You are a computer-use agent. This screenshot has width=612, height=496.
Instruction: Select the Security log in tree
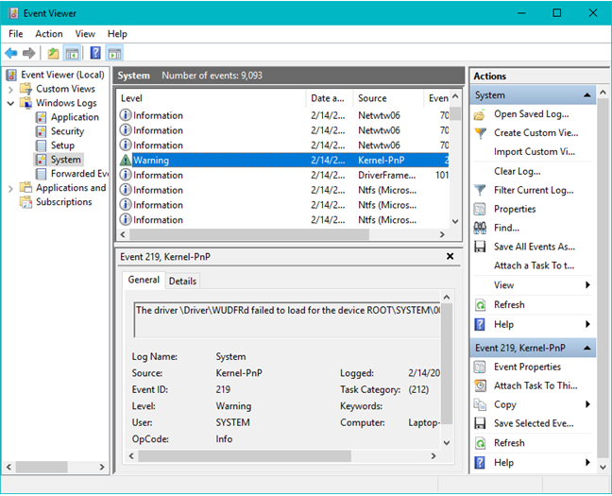67,131
